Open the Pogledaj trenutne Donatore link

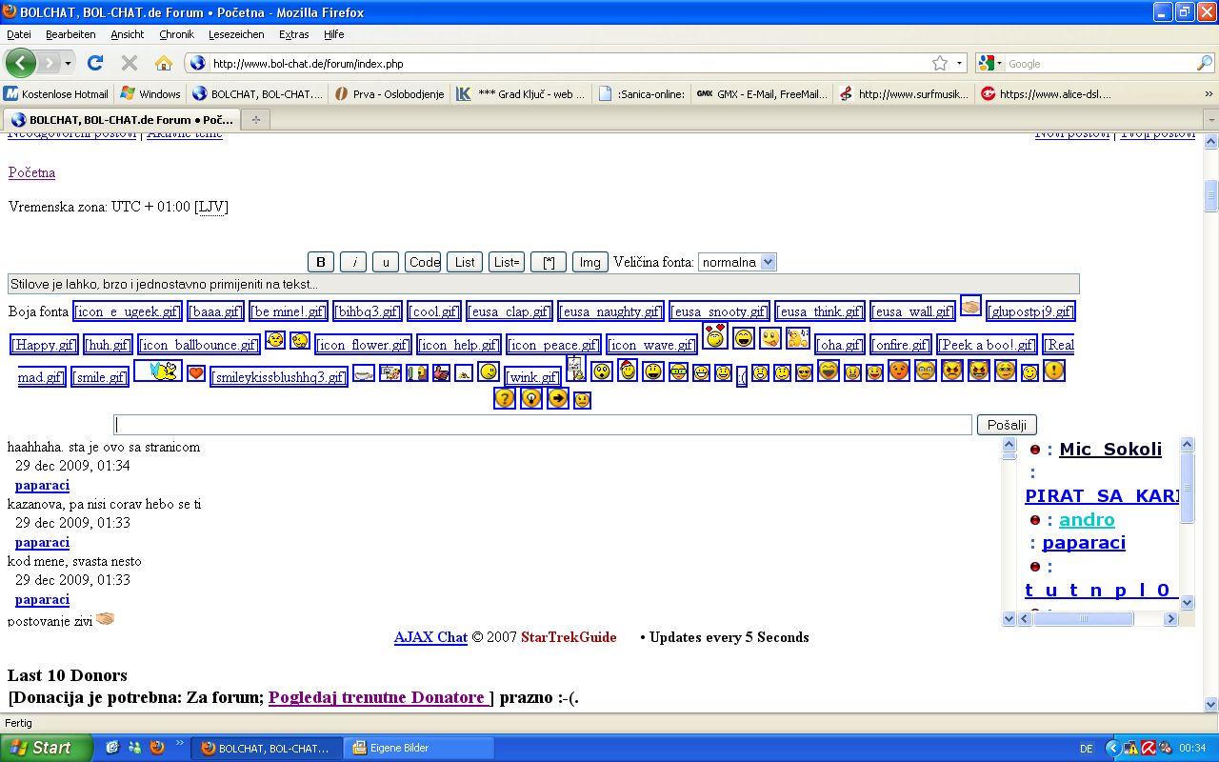click(x=377, y=697)
